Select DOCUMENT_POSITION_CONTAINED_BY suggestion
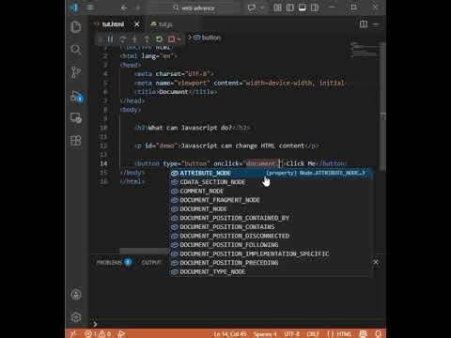 (x=272, y=218)
